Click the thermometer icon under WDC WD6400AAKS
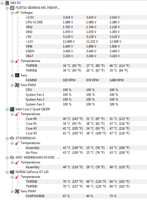 (17, 162)
